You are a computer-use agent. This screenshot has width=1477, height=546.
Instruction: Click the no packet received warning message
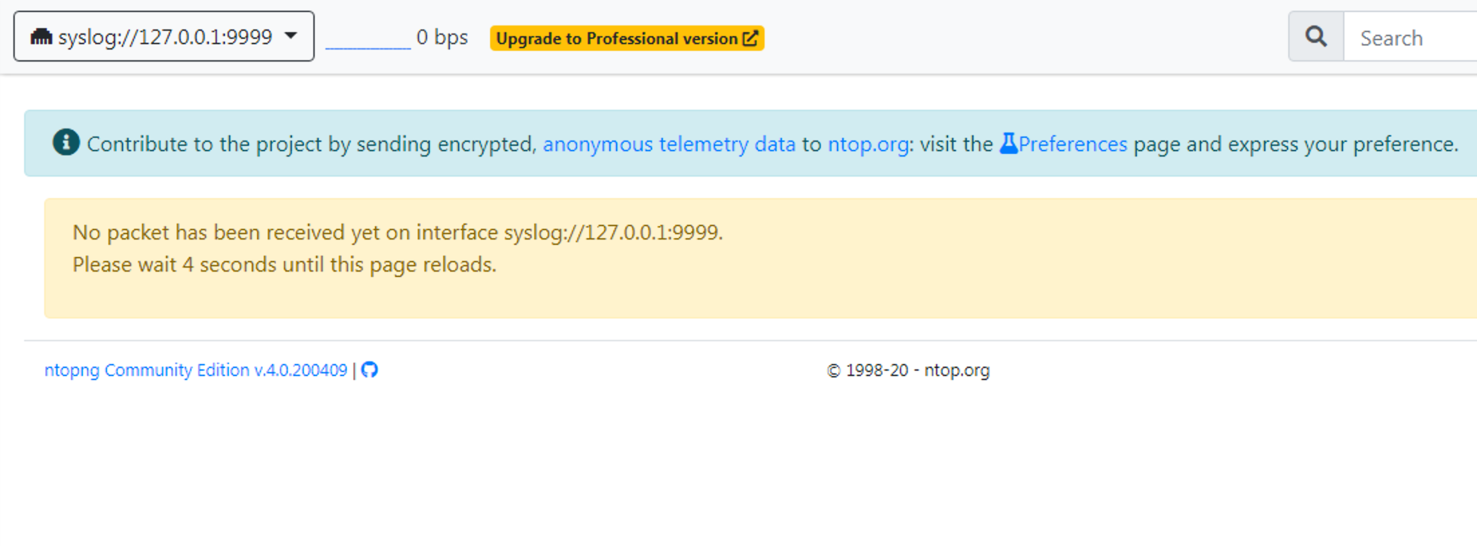tap(399, 232)
